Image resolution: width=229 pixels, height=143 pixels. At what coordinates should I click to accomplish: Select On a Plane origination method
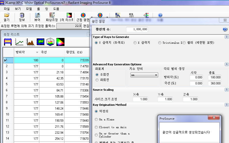pyautogui.click(x=96, y=119)
